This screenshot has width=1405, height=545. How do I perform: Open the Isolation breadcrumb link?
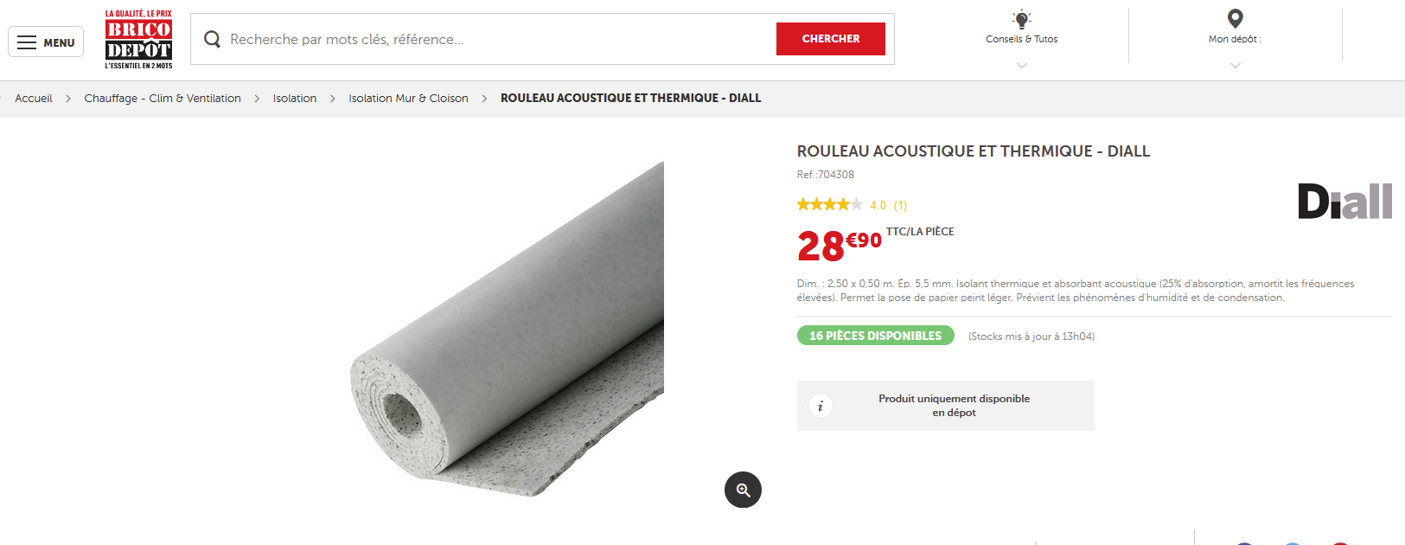pos(295,99)
